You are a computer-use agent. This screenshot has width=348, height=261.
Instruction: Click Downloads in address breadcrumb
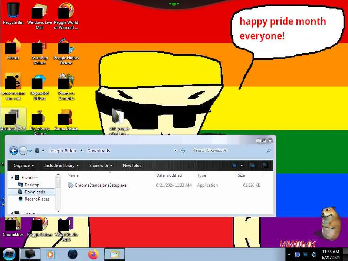pos(99,151)
